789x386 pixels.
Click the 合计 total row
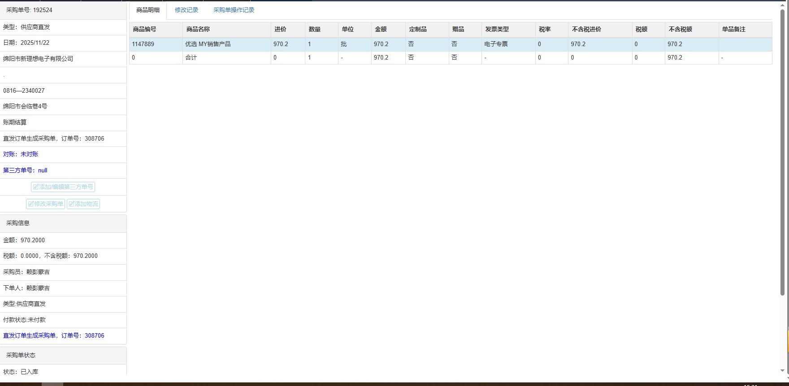pos(191,58)
